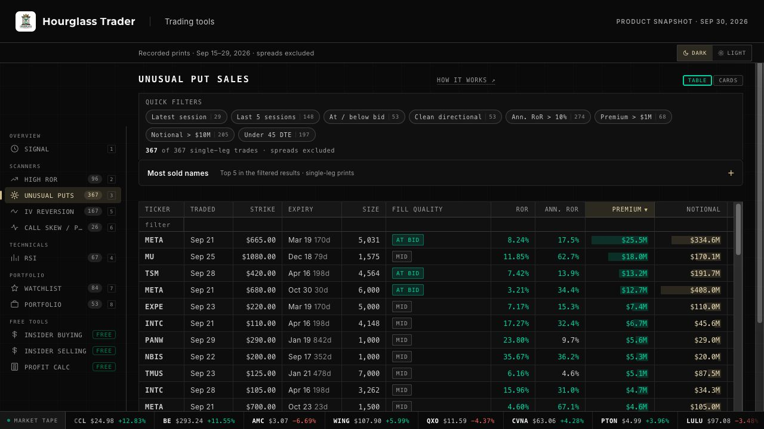Sort by the Expiry column header
The image size is (764, 429).
pyautogui.click(x=312, y=209)
